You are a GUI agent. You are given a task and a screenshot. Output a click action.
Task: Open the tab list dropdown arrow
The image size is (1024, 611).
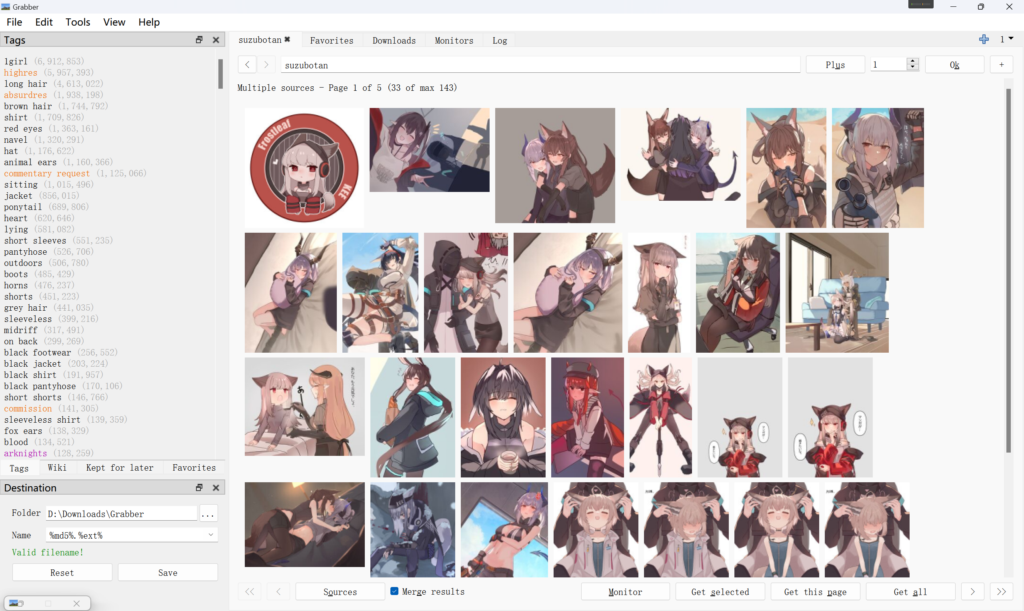point(1010,39)
